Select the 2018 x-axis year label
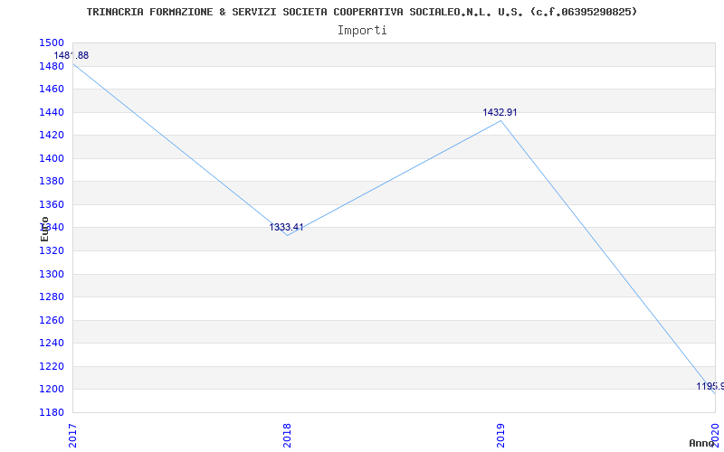The image size is (724, 452). tap(287, 436)
